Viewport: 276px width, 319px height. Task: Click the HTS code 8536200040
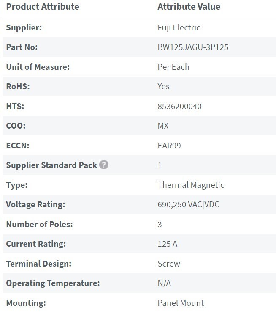pos(179,106)
